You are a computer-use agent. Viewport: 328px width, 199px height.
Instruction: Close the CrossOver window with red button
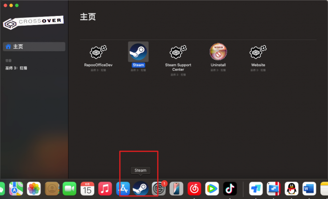click(5, 5)
